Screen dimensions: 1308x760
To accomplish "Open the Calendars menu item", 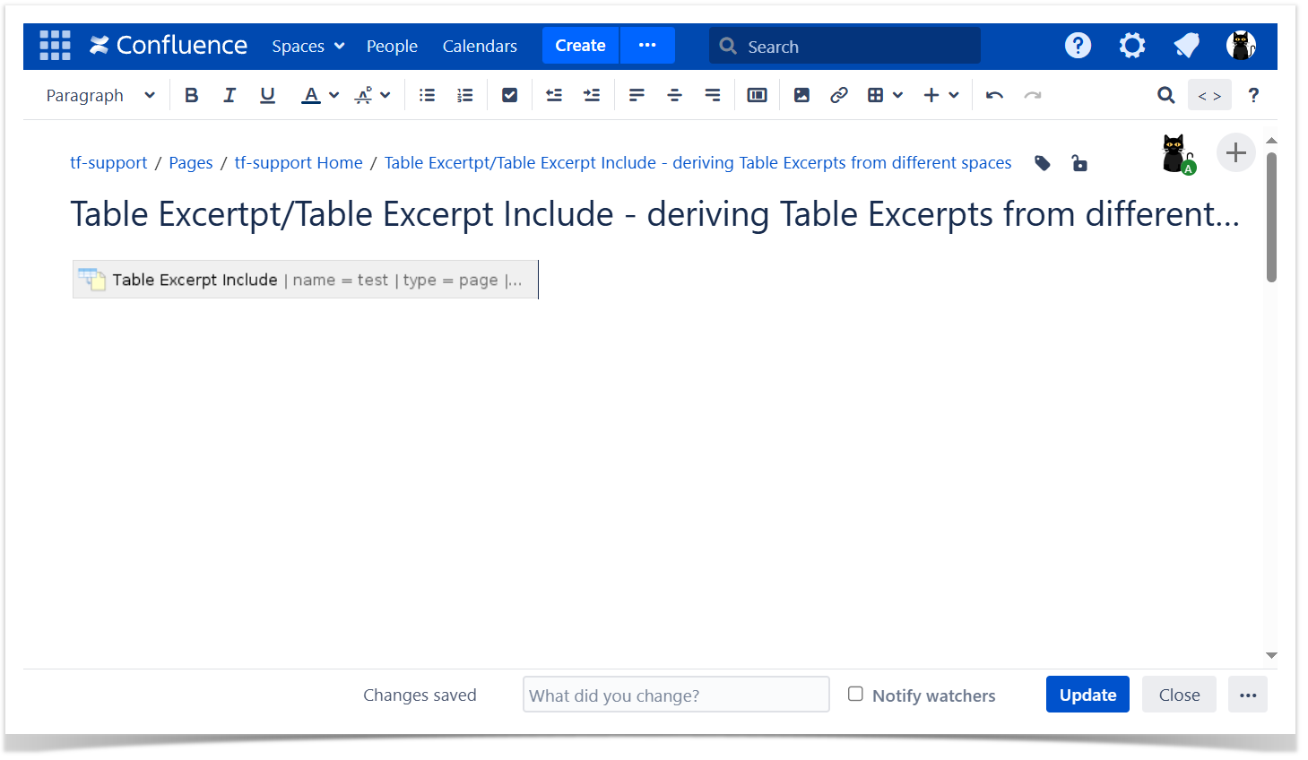I will [x=480, y=46].
